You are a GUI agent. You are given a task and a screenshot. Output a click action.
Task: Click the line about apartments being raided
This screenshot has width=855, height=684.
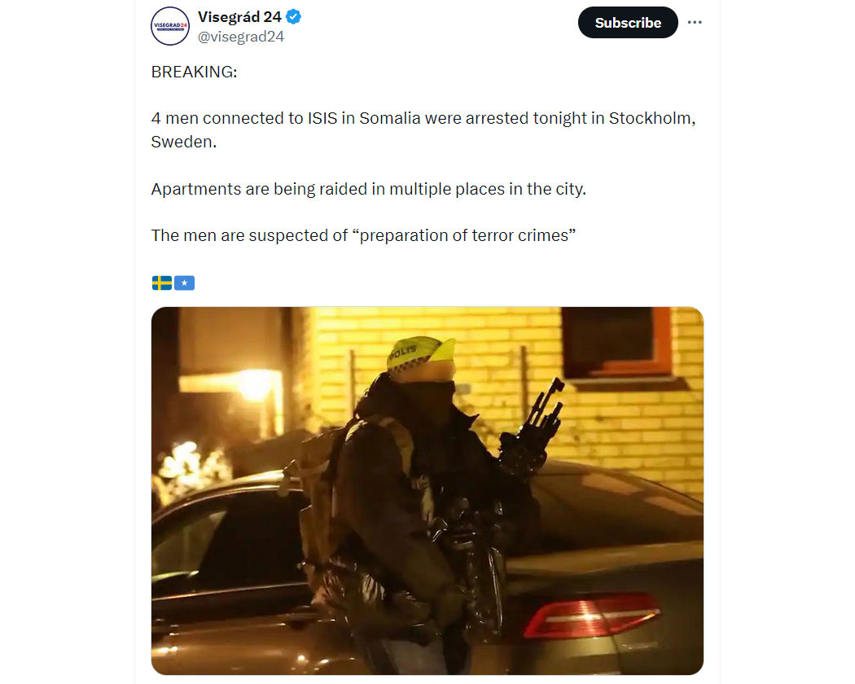coord(369,189)
